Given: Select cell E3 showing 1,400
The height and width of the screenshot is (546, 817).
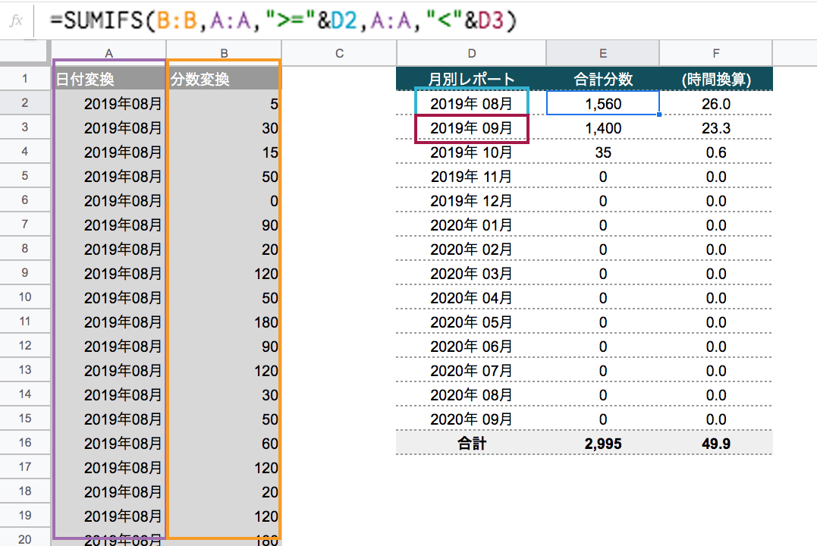Looking at the screenshot, I should [x=603, y=128].
